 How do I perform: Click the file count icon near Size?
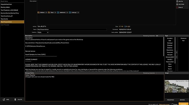(125, 27)
